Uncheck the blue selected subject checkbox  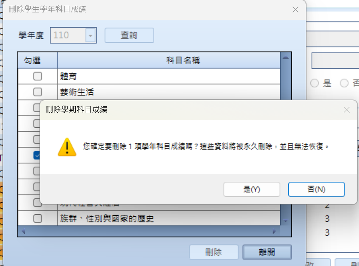pyautogui.click(x=37, y=155)
